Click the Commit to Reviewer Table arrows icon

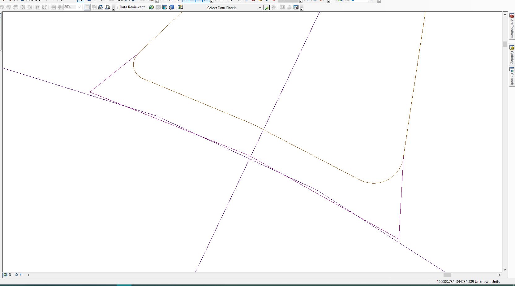tap(273, 7)
